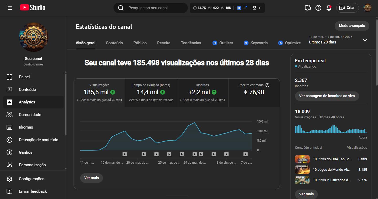Screen dimensions: 378x199
Task: Click 'Ver mais' in the 'Em tempo real' panel
Action: click(306, 194)
